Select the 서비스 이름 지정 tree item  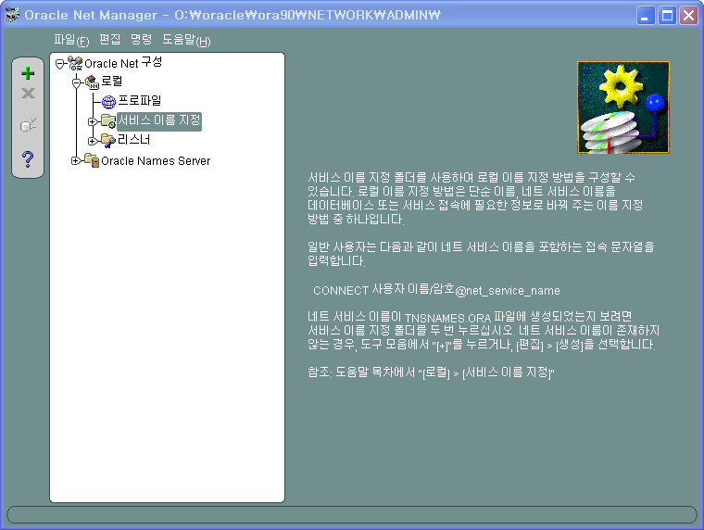159,120
